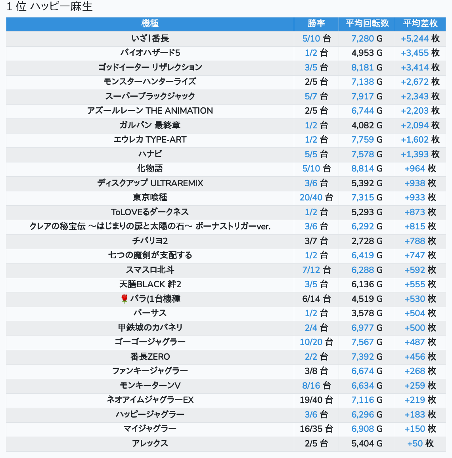Click the マイジャグラー machine name
This screenshot has height=458, width=452.
point(150,429)
